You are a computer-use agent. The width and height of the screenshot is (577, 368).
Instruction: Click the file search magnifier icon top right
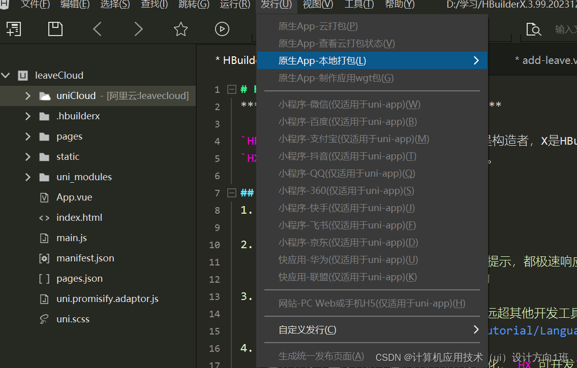click(x=534, y=29)
